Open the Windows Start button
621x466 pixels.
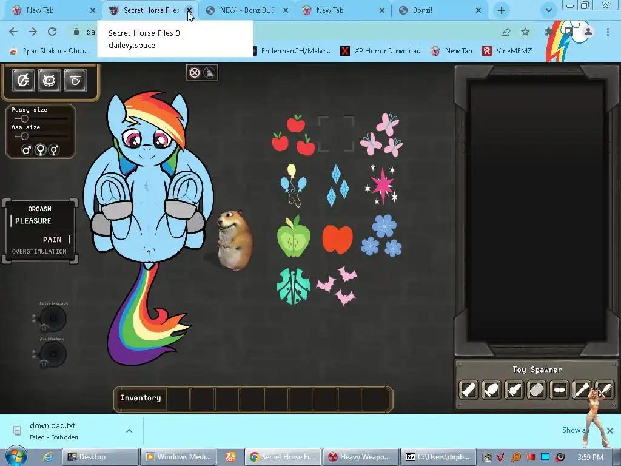pos(16,456)
